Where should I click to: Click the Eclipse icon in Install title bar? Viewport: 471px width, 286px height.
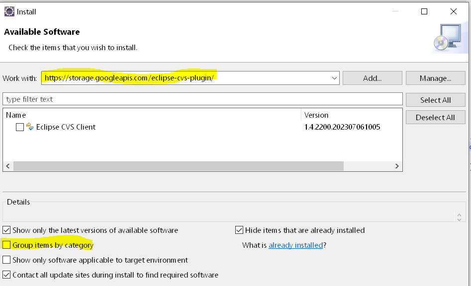9,12
